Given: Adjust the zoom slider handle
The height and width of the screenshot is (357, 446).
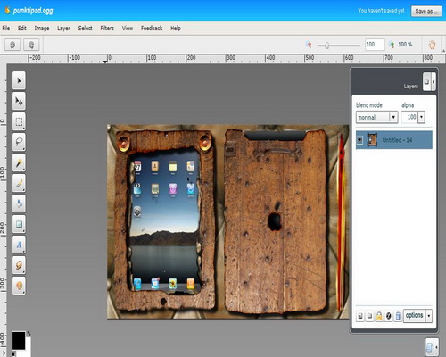Looking at the screenshot, I should 326,46.
